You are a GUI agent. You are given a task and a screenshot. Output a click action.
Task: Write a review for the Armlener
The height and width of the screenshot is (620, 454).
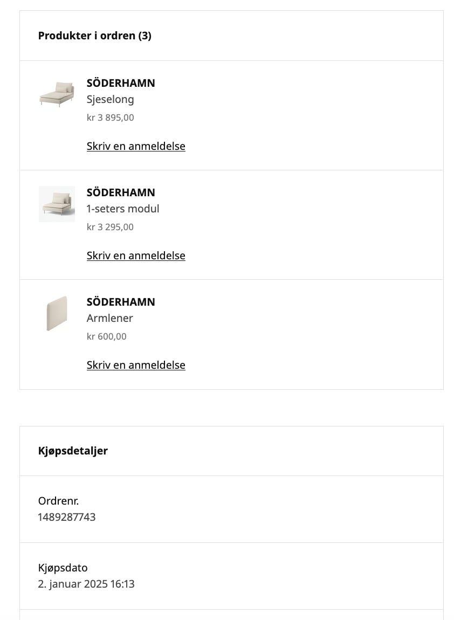pos(136,365)
